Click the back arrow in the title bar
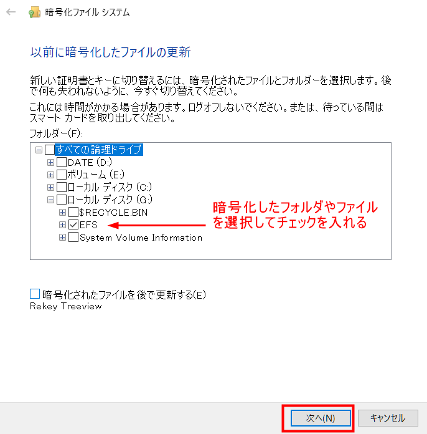 click(x=11, y=12)
